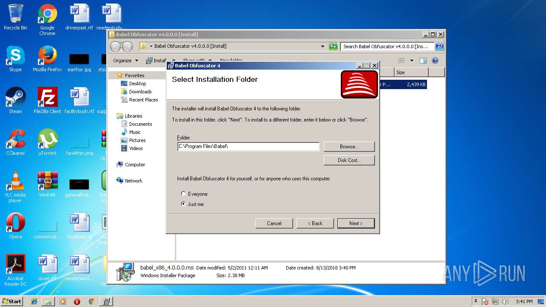Click Windows Explorer taskbar button
The width and height of the screenshot is (546, 307).
tap(48, 301)
